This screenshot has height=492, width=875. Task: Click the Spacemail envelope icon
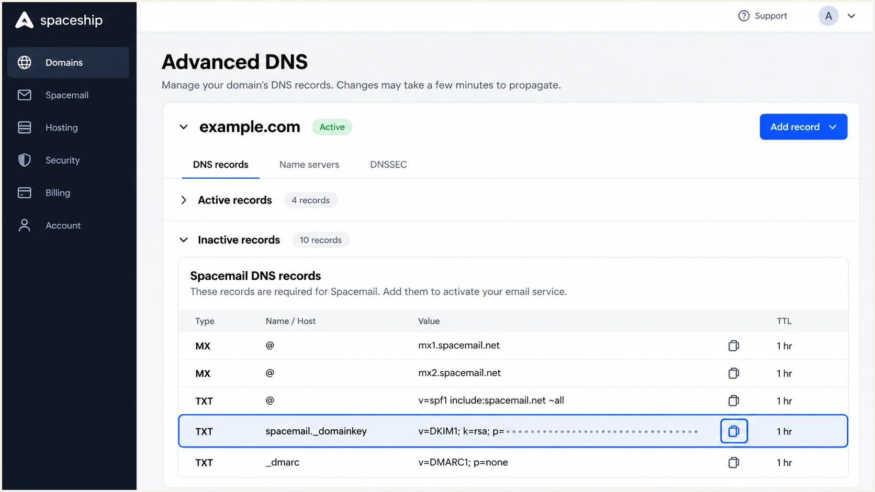25,95
